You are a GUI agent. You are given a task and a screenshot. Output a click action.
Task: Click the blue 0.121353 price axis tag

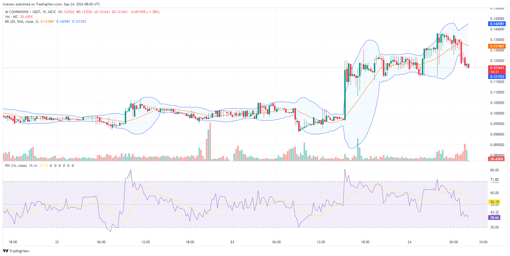[497, 77]
